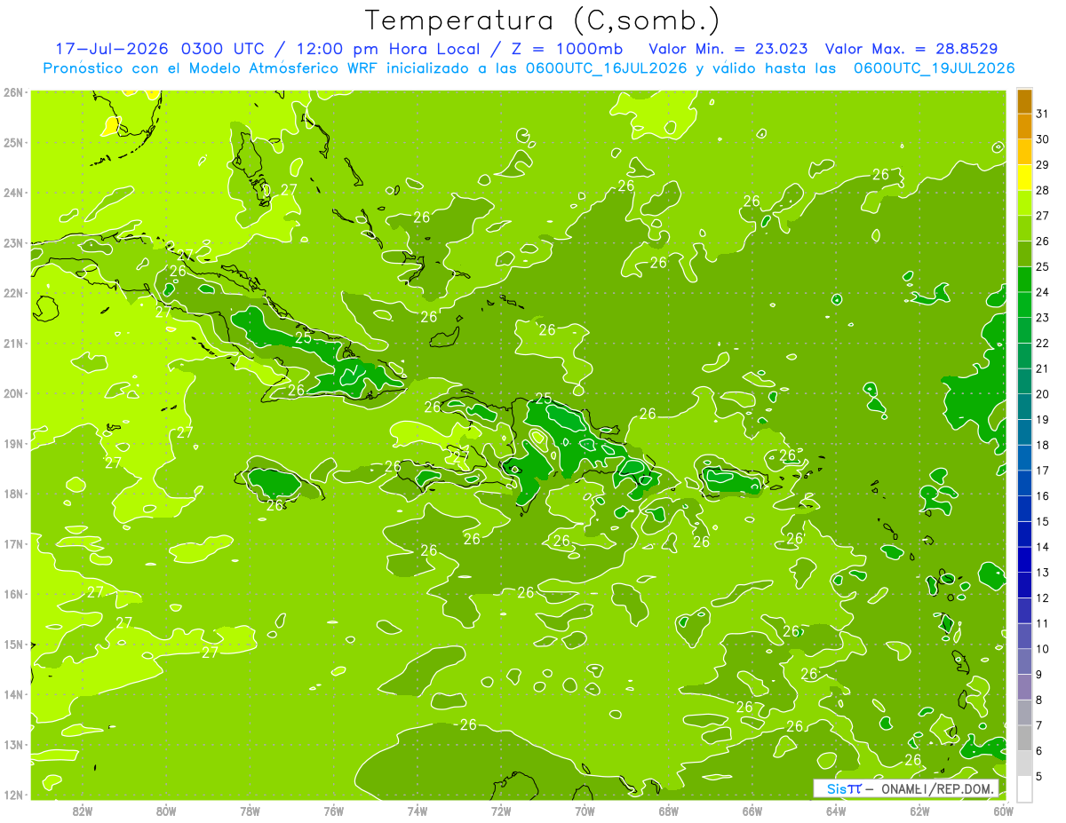The height and width of the screenshot is (823, 1066).
Task: Click the legend swatch between 26 and 27
Action: point(1025,228)
